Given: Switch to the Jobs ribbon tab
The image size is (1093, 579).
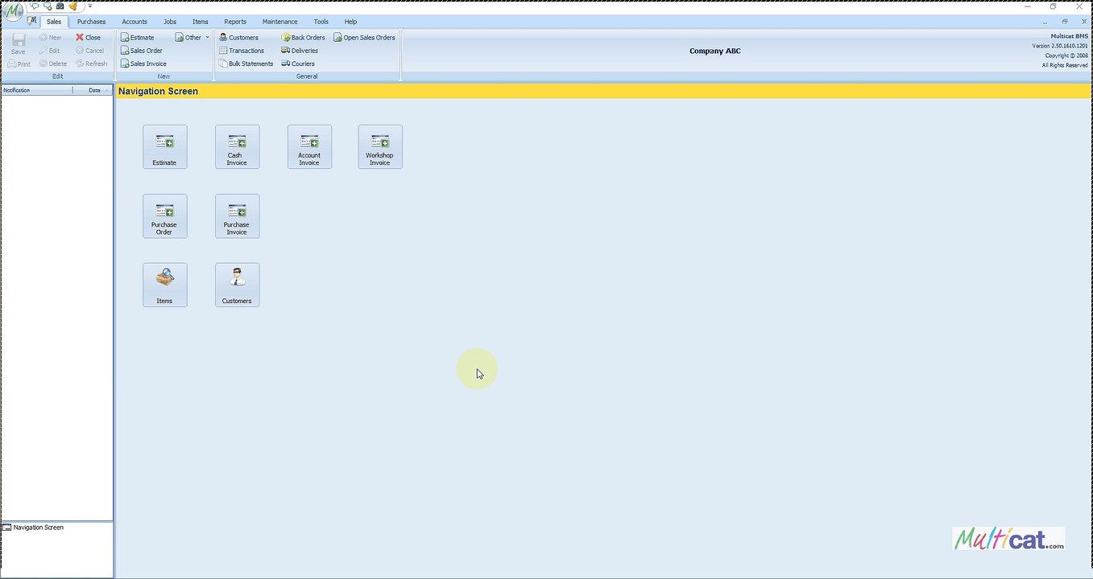Looking at the screenshot, I should [169, 22].
